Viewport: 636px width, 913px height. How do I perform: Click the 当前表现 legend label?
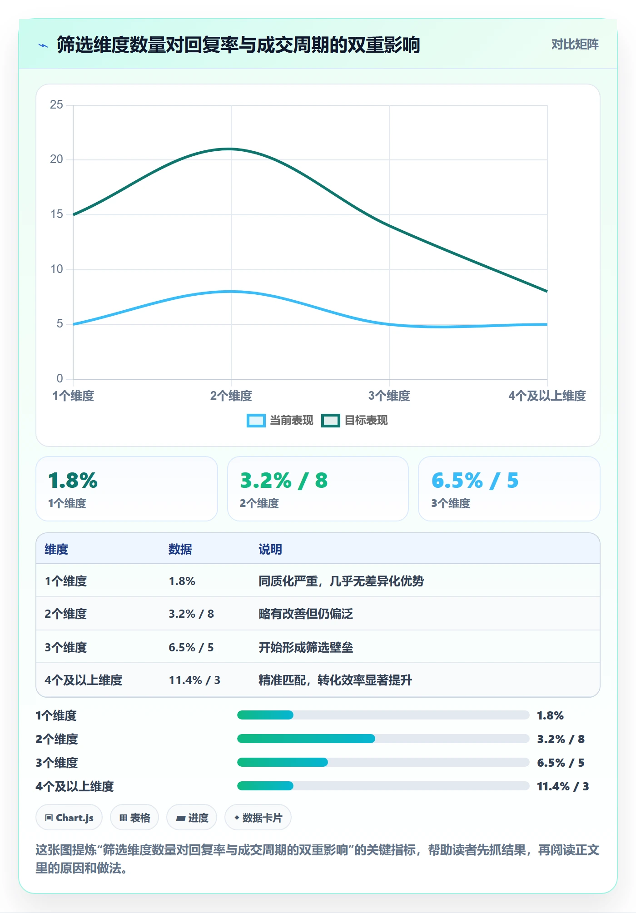292,421
